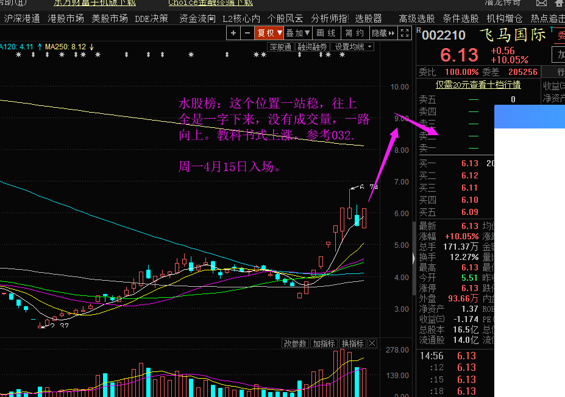Zoom out chart with minus button
Viewport: 565px width, 397px height.
[247, 33]
